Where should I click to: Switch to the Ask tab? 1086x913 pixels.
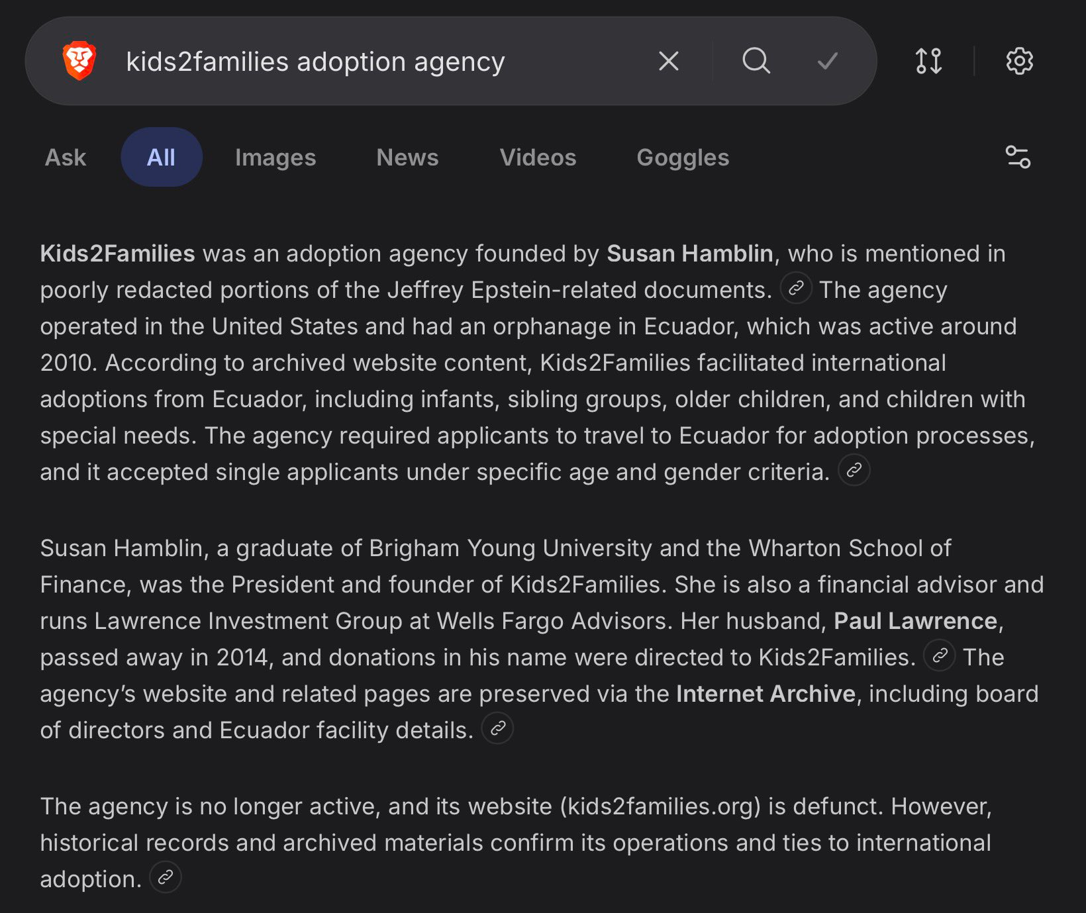pos(66,158)
